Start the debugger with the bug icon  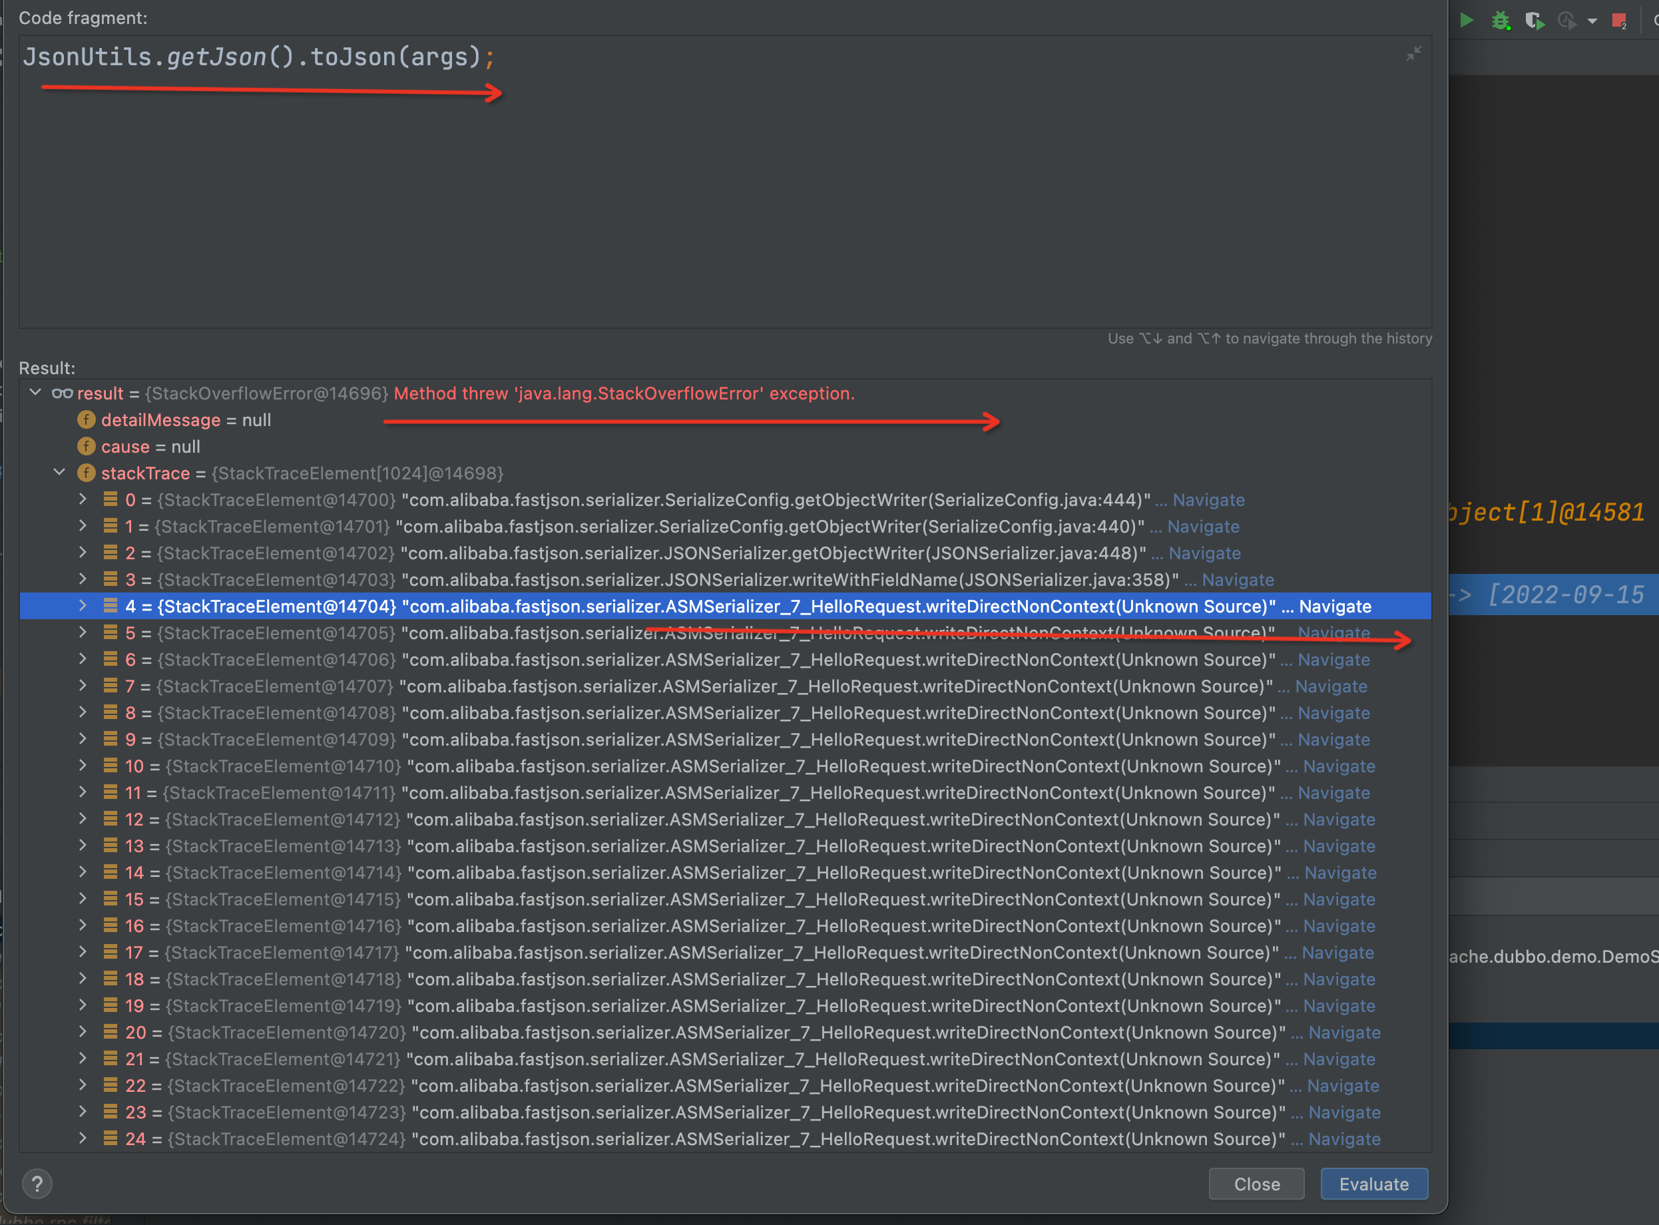[1501, 20]
